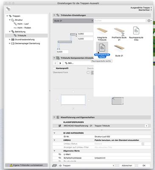Open the Stufe 21 tread type dropdown

point(73,21)
